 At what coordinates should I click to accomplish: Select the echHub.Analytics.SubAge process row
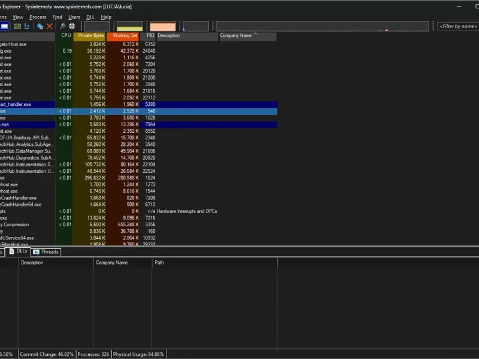click(139, 144)
